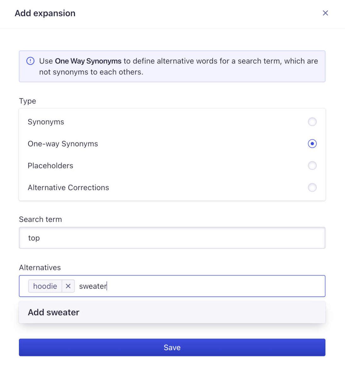
Task: Select the Synonyms radio button
Action: coord(312,122)
